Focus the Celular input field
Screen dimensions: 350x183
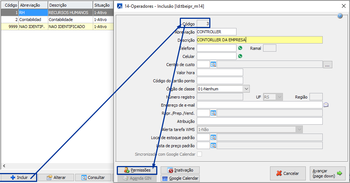pyautogui.click(x=217, y=56)
